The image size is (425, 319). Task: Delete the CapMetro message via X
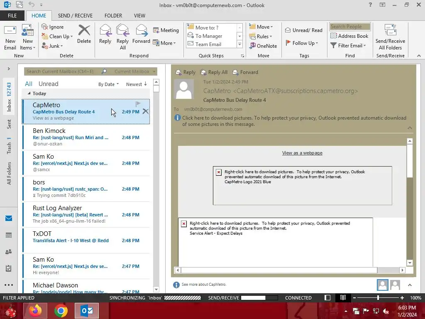(146, 111)
